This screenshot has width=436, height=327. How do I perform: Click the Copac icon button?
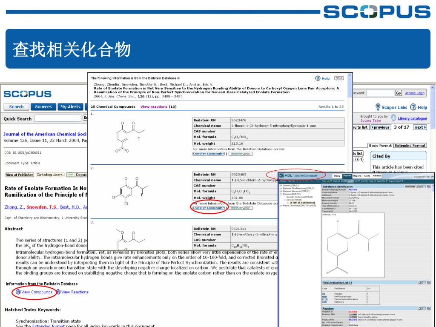pos(77,175)
